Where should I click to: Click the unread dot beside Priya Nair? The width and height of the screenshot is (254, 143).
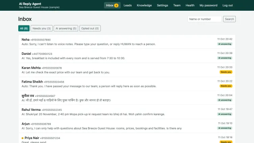[x=23, y=138]
